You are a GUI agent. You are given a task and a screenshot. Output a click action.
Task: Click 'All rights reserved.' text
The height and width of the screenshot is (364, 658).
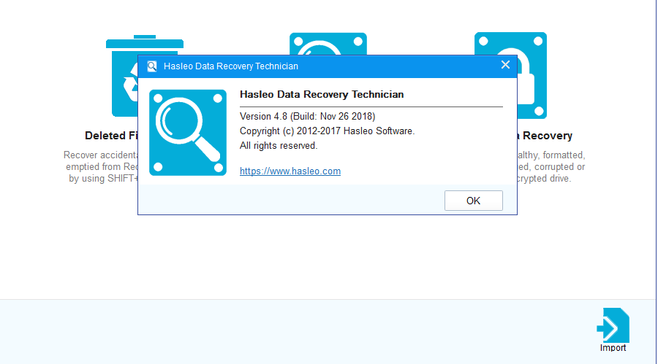coord(279,145)
